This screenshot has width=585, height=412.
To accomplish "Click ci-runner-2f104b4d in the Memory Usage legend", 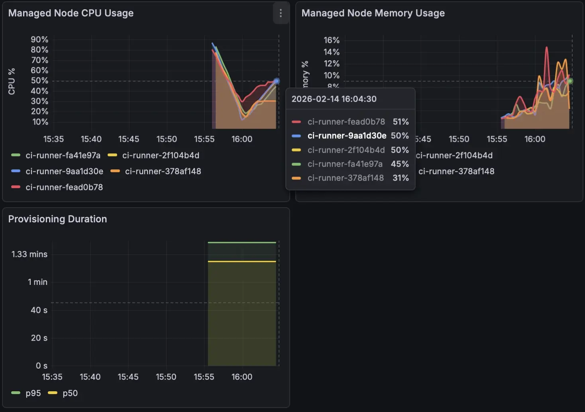I will [x=454, y=155].
